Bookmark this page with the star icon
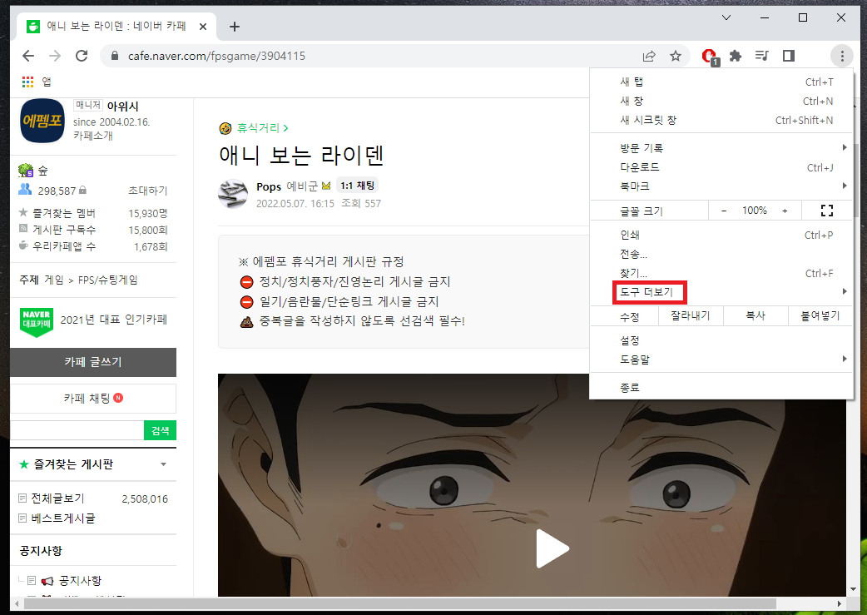867x615 pixels. pos(676,56)
